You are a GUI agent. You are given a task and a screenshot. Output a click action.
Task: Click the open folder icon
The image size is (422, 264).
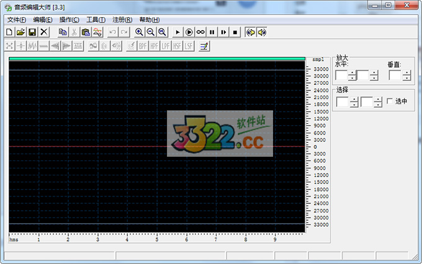click(x=20, y=32)
